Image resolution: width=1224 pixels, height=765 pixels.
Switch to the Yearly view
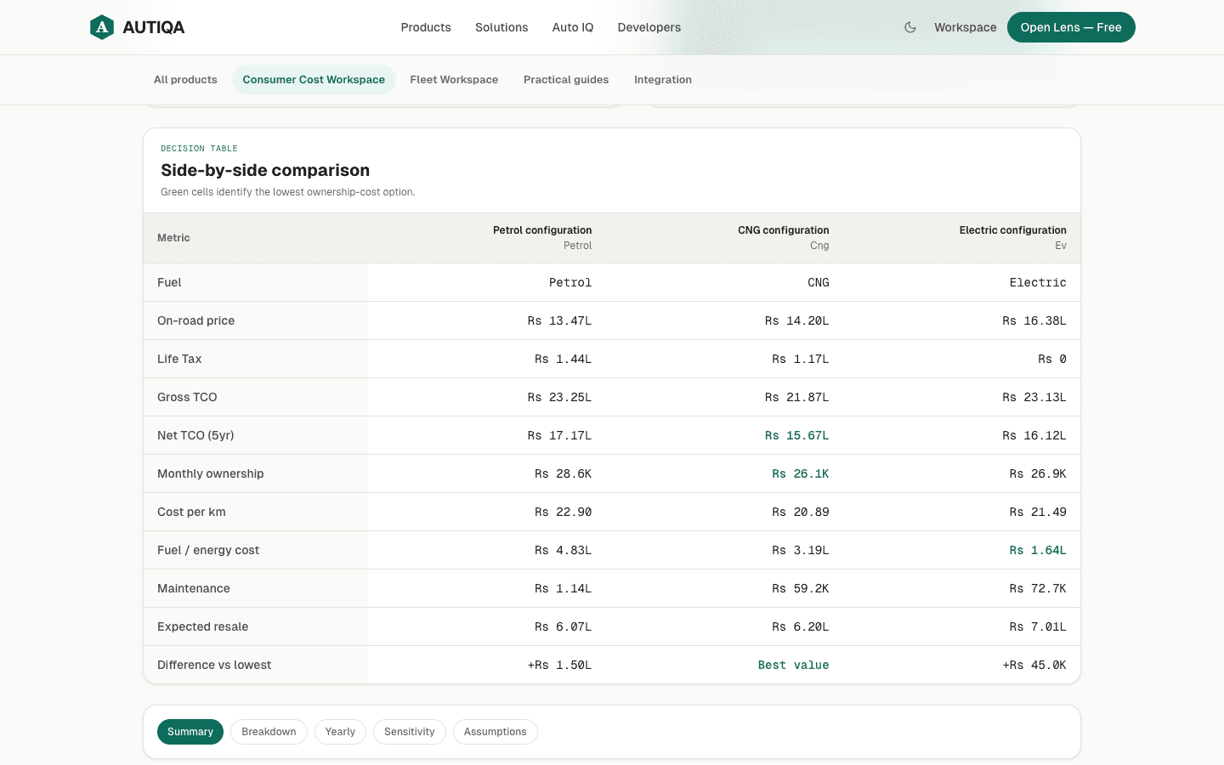point(340,732)
